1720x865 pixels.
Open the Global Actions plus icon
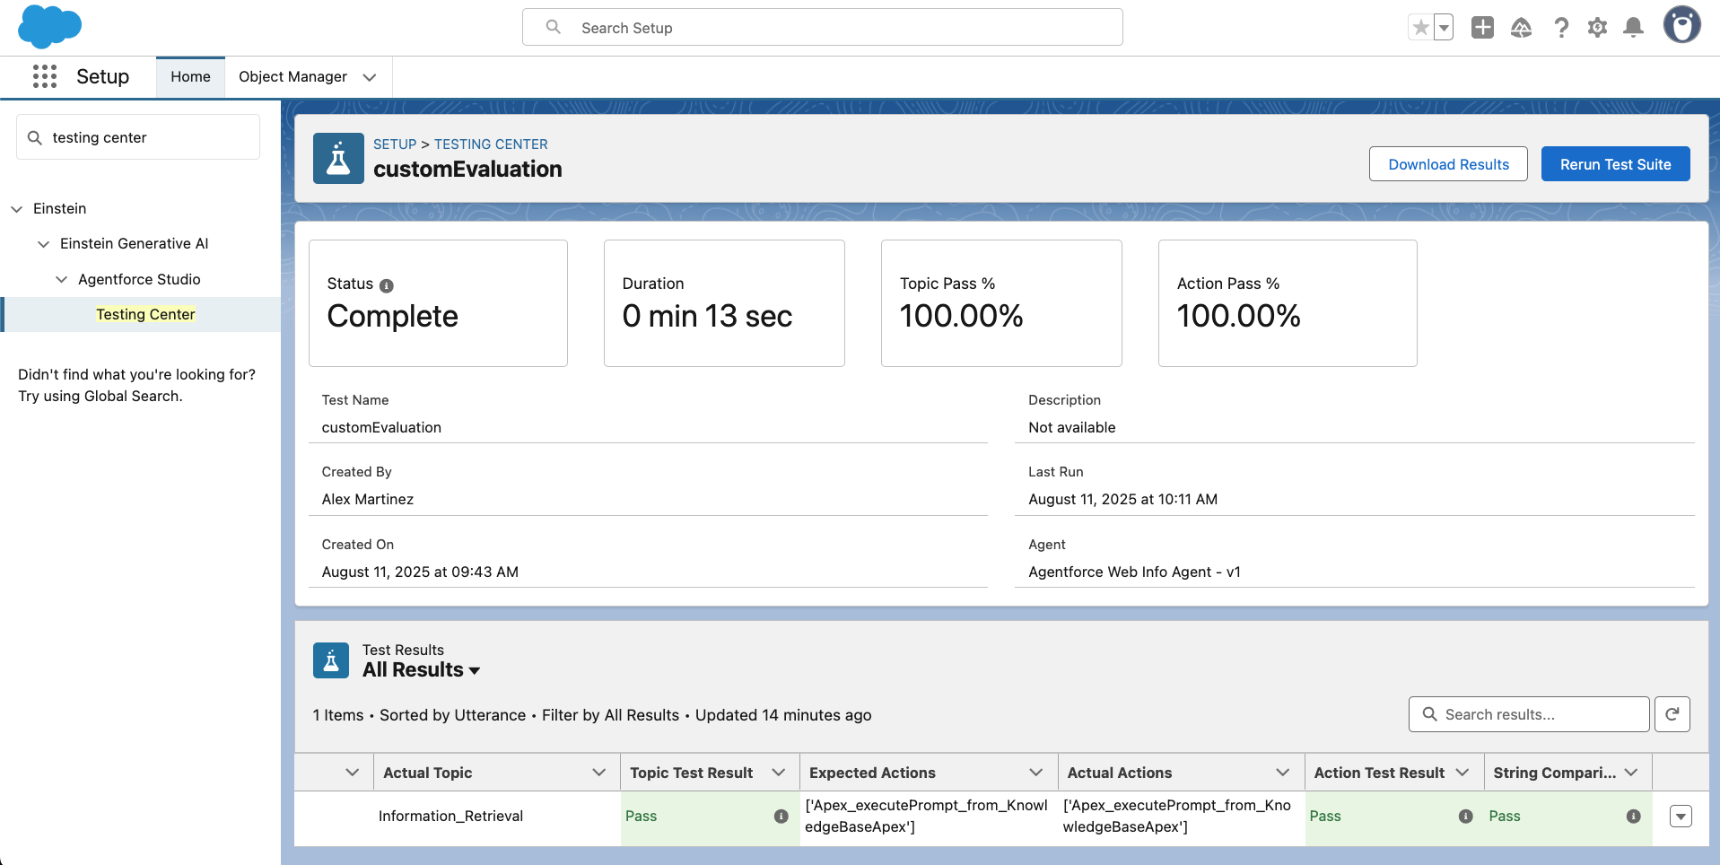click(x=1482, y=28)
